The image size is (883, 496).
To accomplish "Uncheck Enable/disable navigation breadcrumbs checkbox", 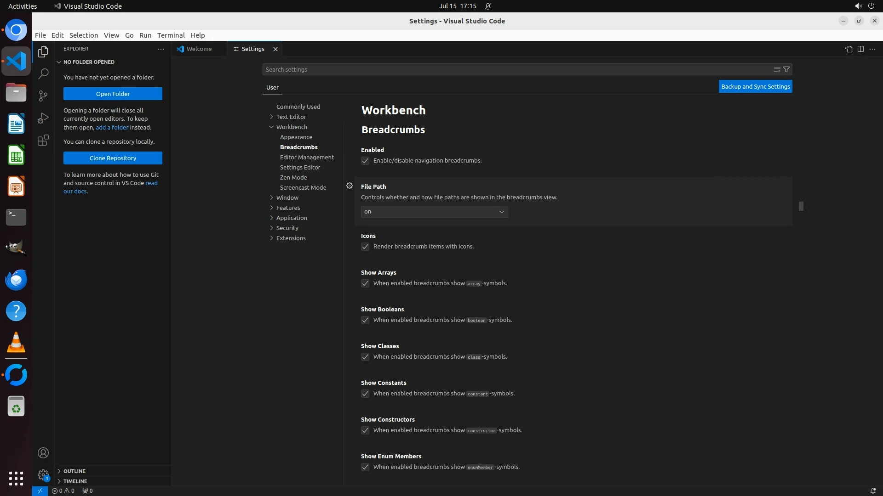I will coord(365,161).
